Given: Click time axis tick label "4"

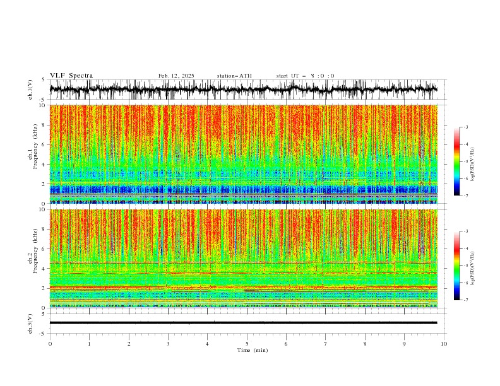Looking at the screenshot, I should tap(207, 344).
